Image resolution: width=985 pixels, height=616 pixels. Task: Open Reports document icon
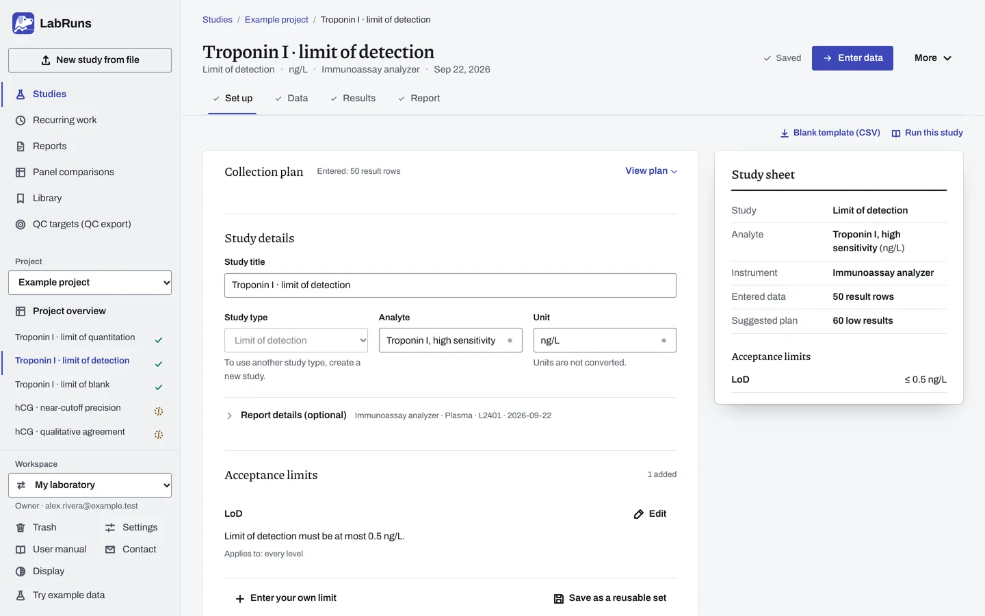coord(21,146)
